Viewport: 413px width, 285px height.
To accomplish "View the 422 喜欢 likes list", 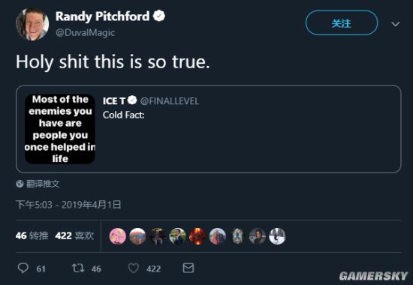I will tap(74, 235).
